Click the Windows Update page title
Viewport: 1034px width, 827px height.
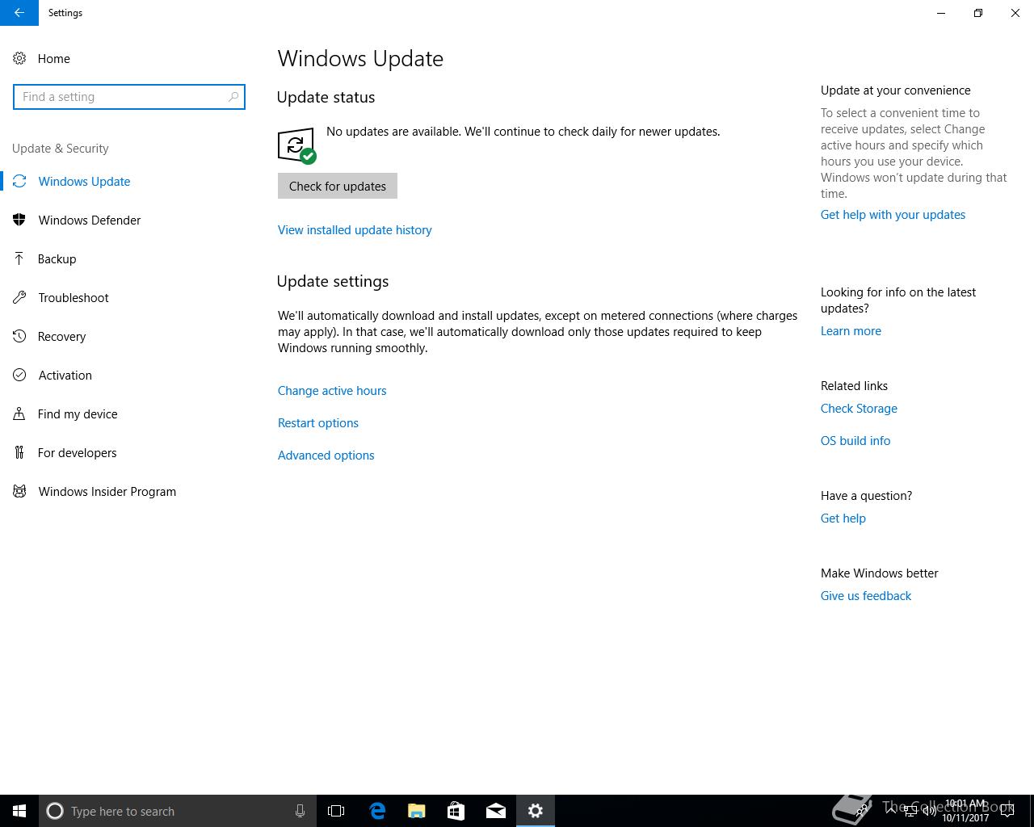point(360,58)
